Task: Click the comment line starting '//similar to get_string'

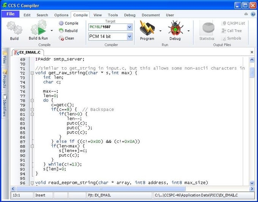Action: coord(140,68)
